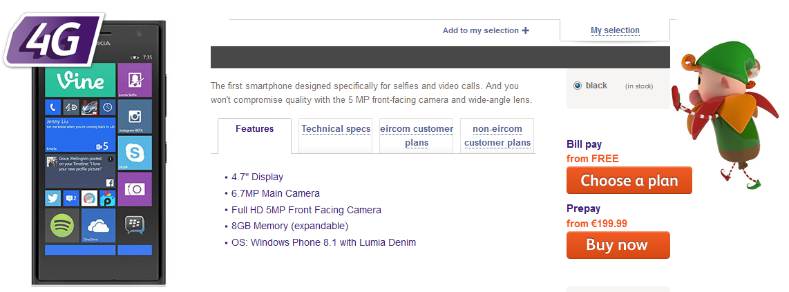Screen dimensions: 789x292
Task: Click the 'Bill pay' heading
Action: point(584,145)
